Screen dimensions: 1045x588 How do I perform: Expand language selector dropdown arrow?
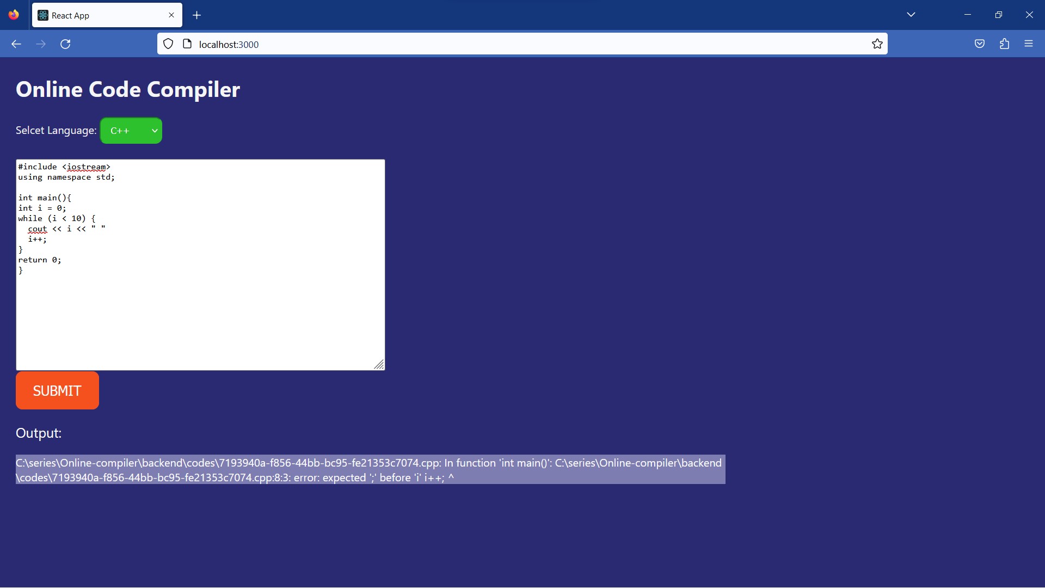point(153,130)
